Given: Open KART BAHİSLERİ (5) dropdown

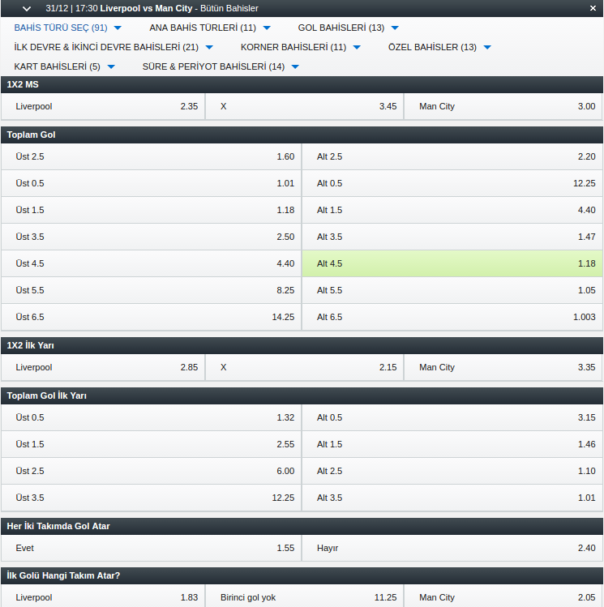Looking at the screenshot, I should click(x=64, y=66).
